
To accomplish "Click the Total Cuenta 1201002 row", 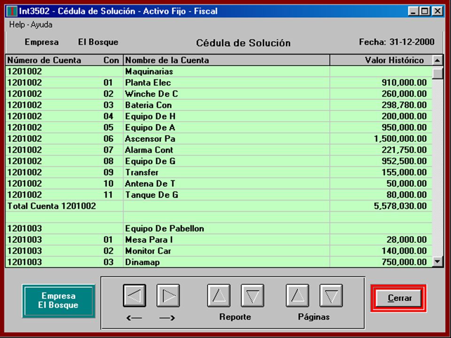I will tap(219, 206).
